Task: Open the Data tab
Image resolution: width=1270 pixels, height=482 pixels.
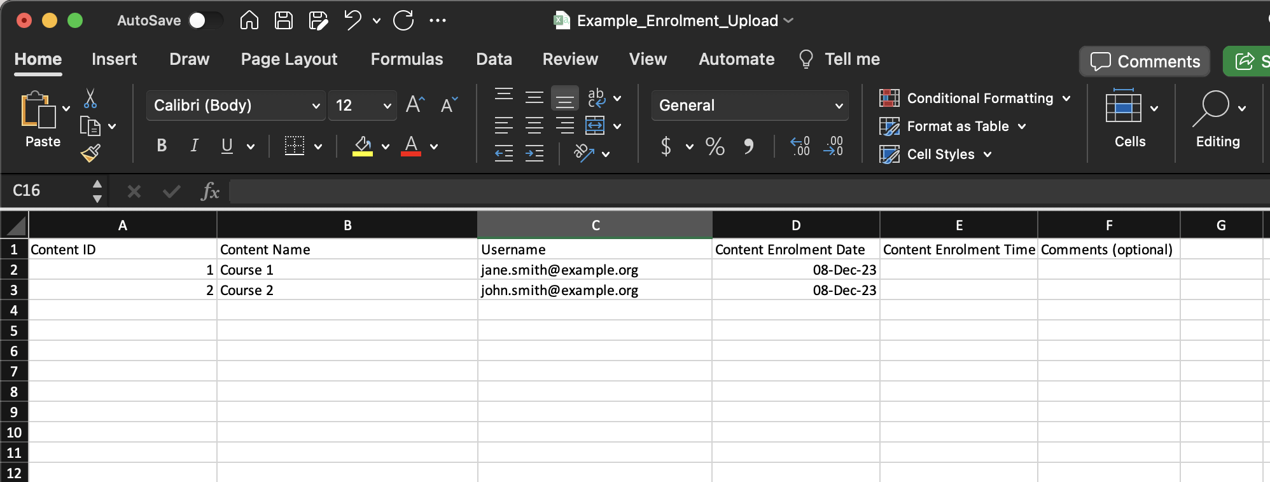Action: 494,59
